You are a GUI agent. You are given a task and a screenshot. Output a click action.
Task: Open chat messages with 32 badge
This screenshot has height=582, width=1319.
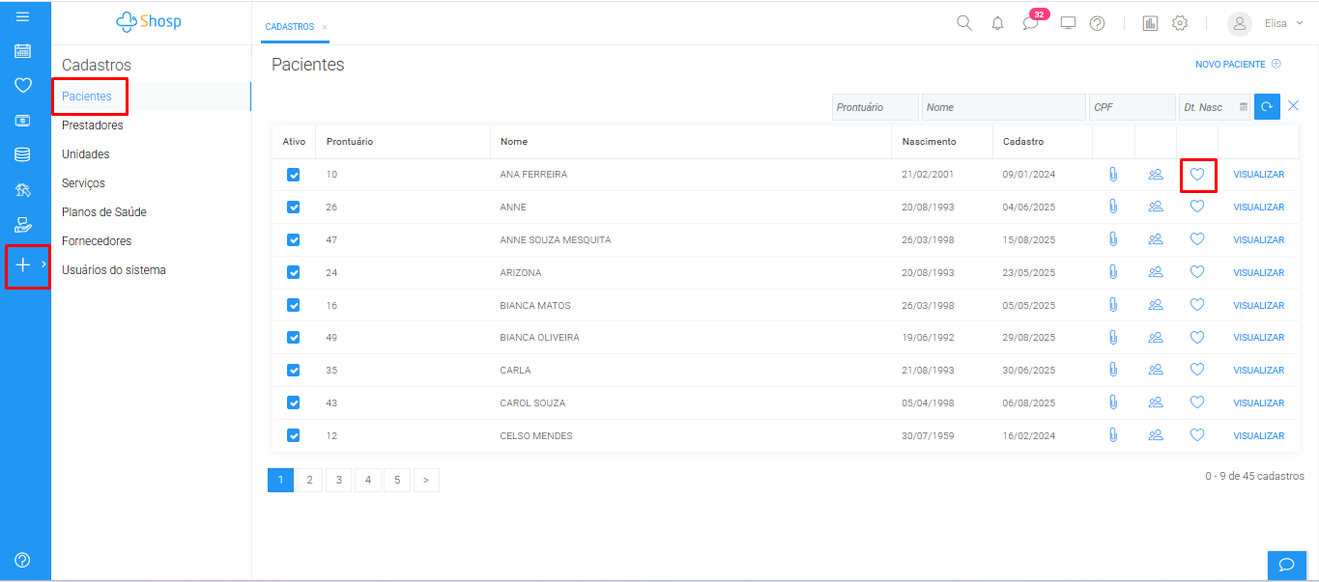tap(1031, 23)
